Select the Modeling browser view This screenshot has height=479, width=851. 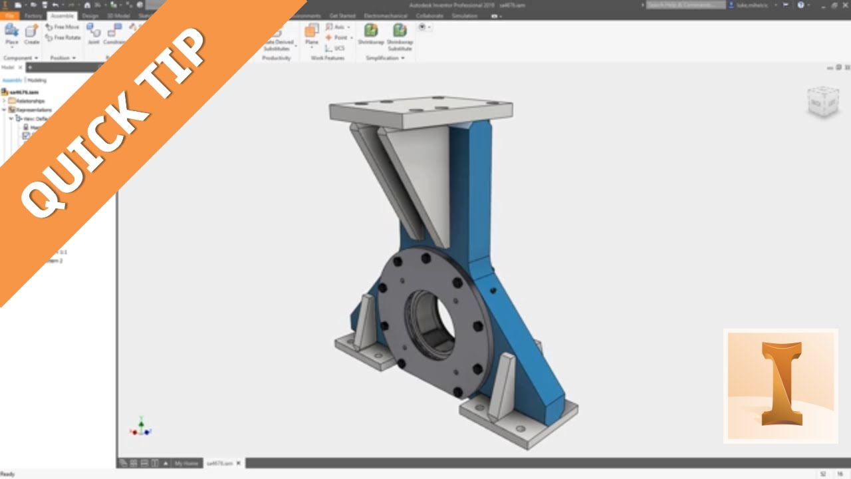point(37,80)
